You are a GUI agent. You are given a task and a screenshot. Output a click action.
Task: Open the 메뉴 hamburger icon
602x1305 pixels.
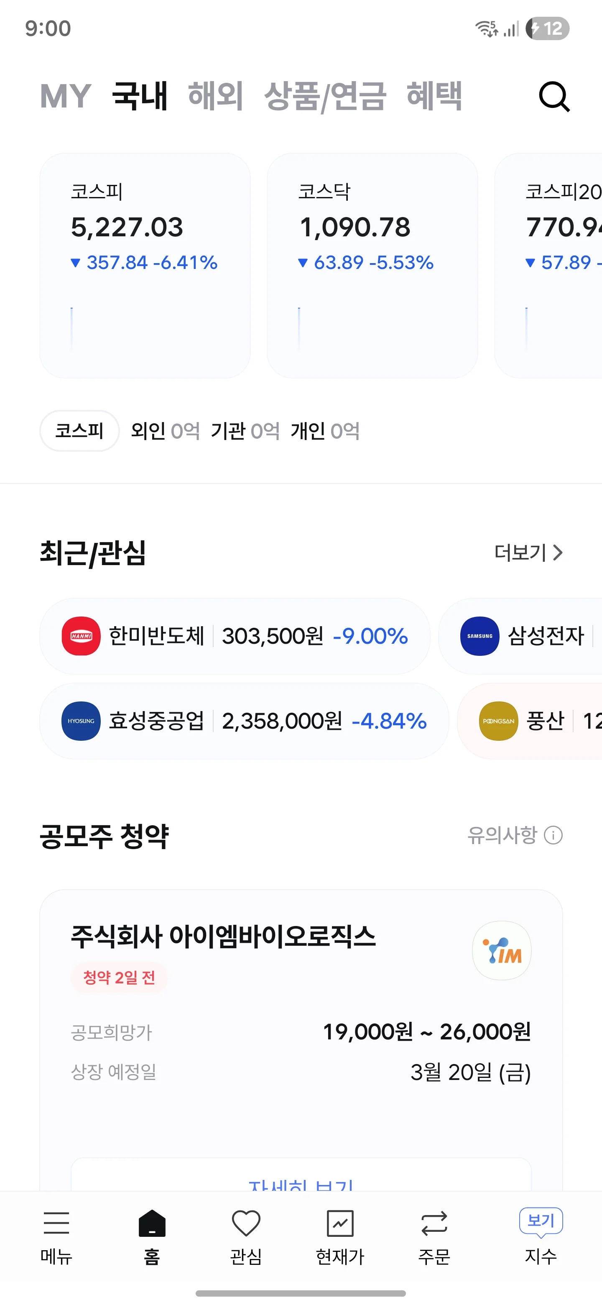point(56,1223)
